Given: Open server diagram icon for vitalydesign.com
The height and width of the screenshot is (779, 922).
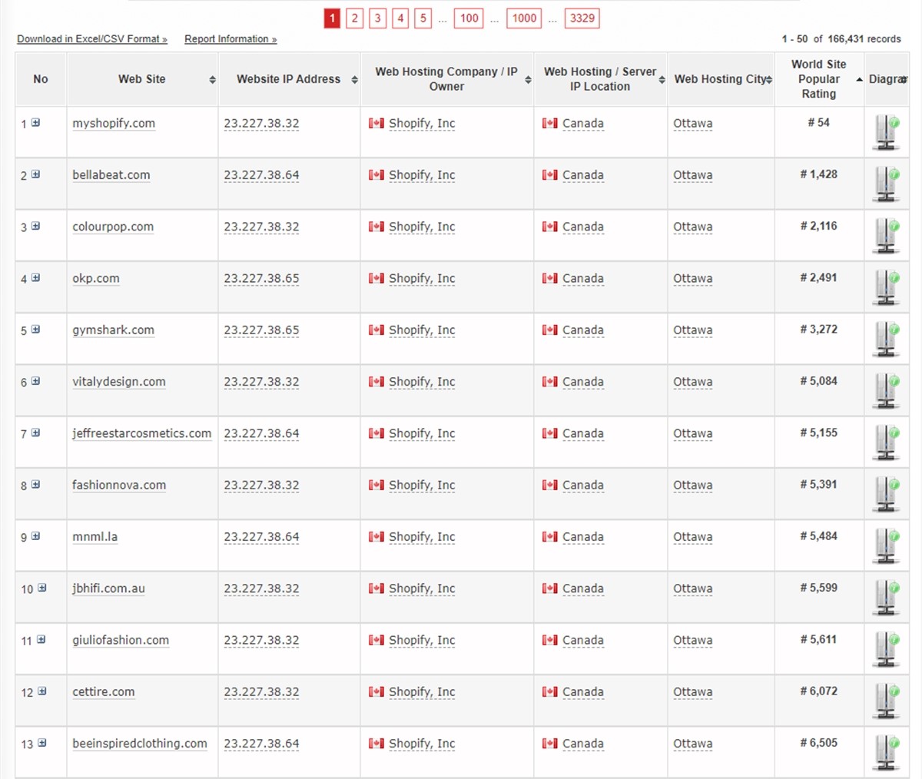Looking at the screenshot, I should (x=886, y=390).
